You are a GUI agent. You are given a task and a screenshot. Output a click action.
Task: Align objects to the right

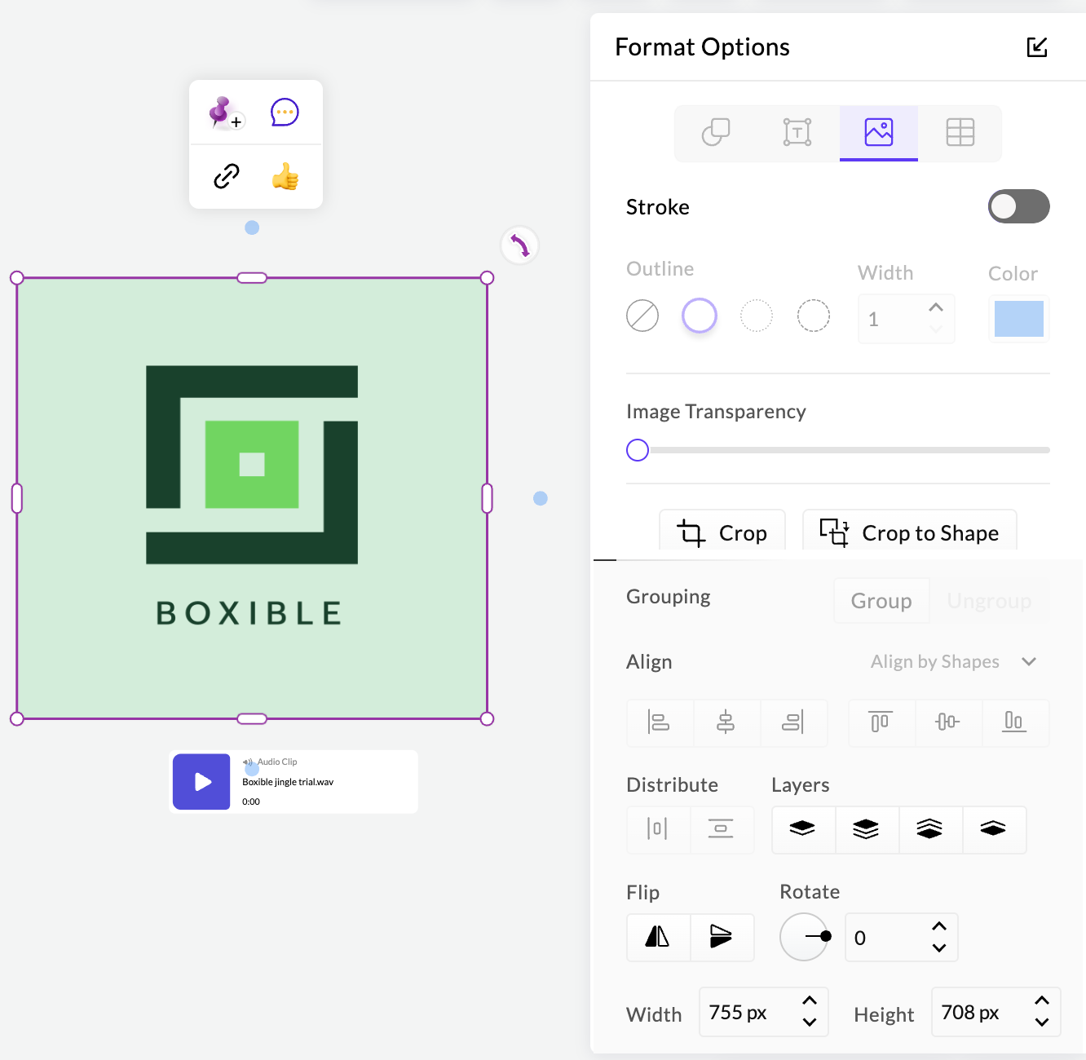point(793,722)
